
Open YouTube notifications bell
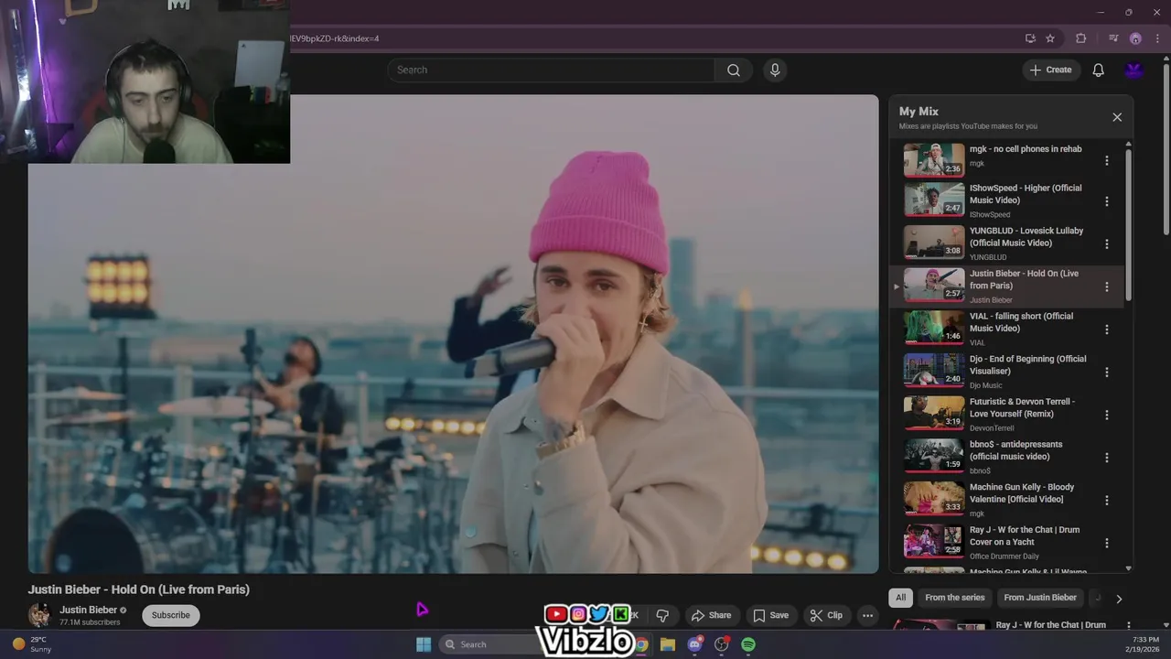click(x=1099, y=70)
